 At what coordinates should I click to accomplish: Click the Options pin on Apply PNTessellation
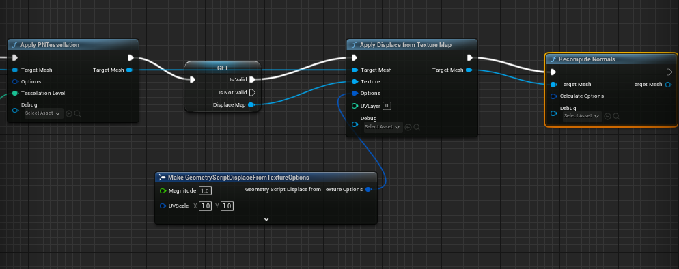click(15, 82)
